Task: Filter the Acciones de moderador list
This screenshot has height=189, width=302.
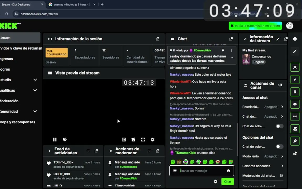Action: (150, 151)
